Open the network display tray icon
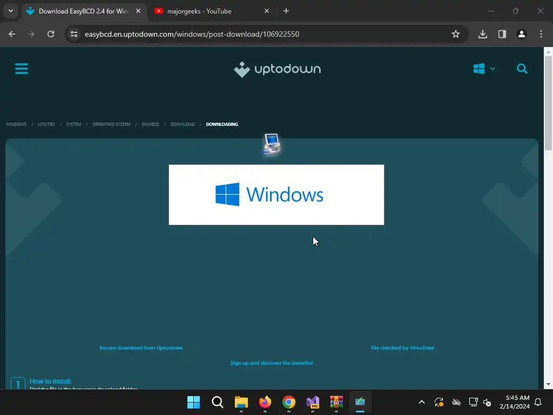This screenshot has width=553, height=415. tap(473, 402)
